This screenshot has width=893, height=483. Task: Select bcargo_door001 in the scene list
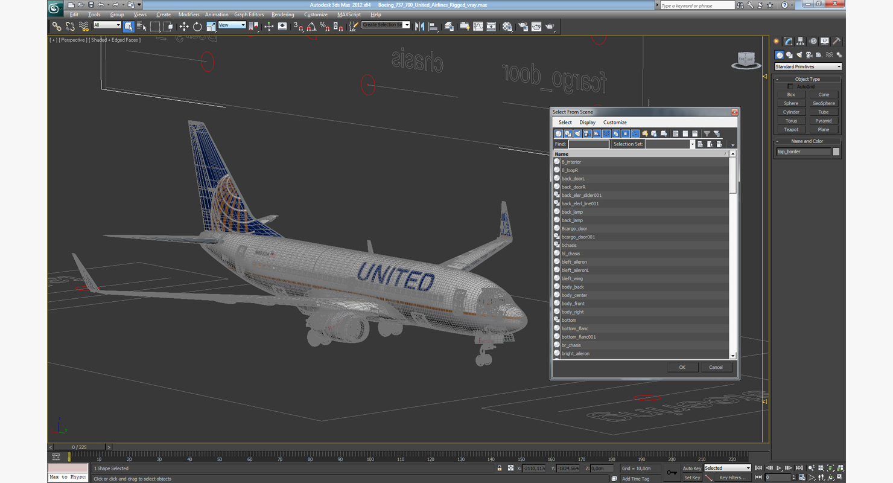click(641, 237)
